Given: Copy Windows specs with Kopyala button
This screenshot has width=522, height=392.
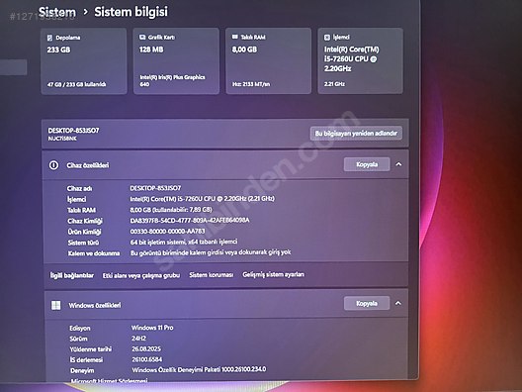Looking at the screenshot, I should click(x=367, y=303).
